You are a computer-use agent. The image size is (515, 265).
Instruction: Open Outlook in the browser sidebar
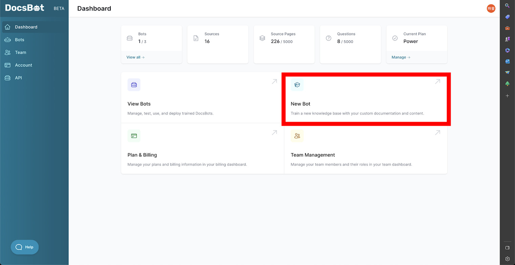(x=507, y=62)
